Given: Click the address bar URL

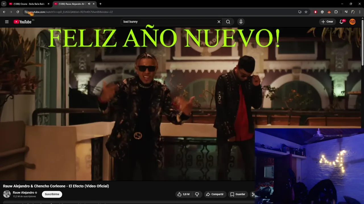Looking at the screenshot, I should click(71, 12).
